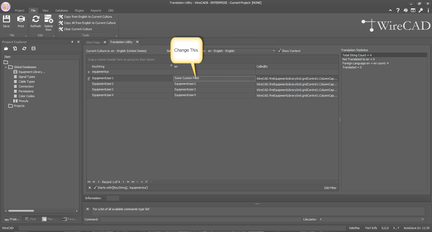The image size is (432, 232).
Task: Open the OBS ribbon tab
Action: (111, 10)
